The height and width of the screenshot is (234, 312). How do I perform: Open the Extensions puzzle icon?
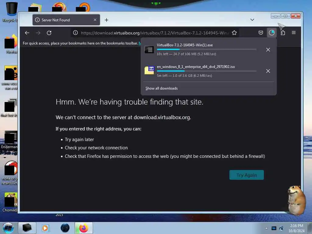(283, 33)
